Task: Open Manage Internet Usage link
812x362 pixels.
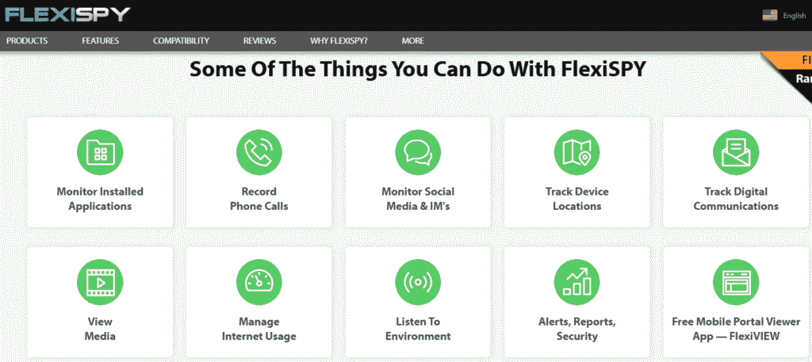Action: point(259,329)
